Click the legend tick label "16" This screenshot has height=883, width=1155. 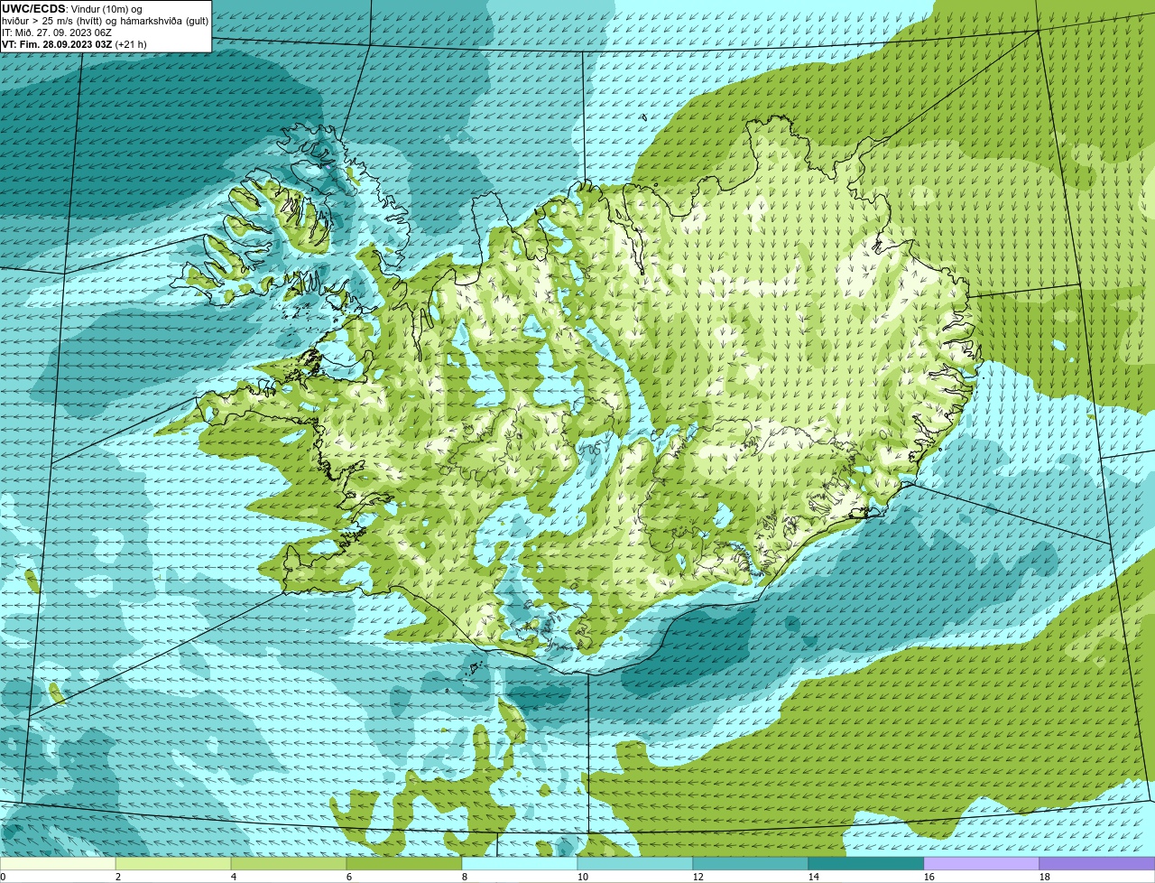(x=929, y=877)
